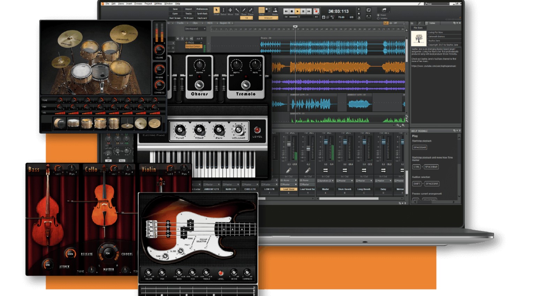Click the Preferences button

point(202,9)
